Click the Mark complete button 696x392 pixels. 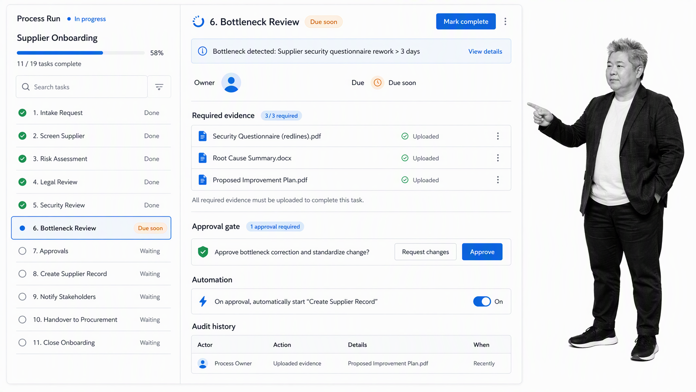pyautogui.click(x=466, y=21)
